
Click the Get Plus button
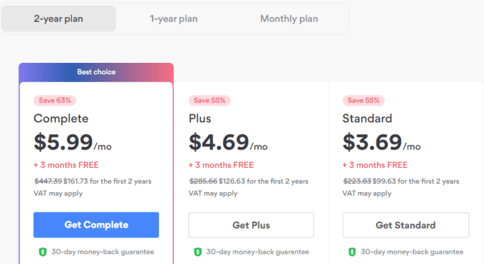pyautogui.click(x=251, y=225)
